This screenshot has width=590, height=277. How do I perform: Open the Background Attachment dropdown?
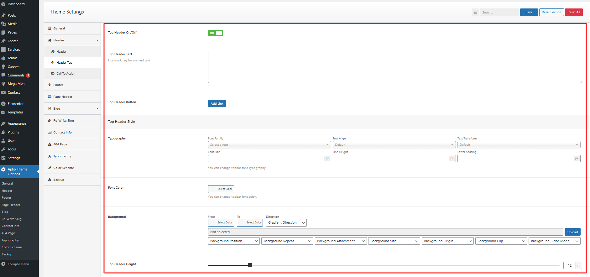click(341, 241)
